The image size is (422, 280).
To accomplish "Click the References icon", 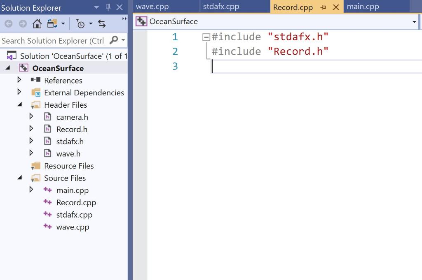I will [x=35, y=80].
